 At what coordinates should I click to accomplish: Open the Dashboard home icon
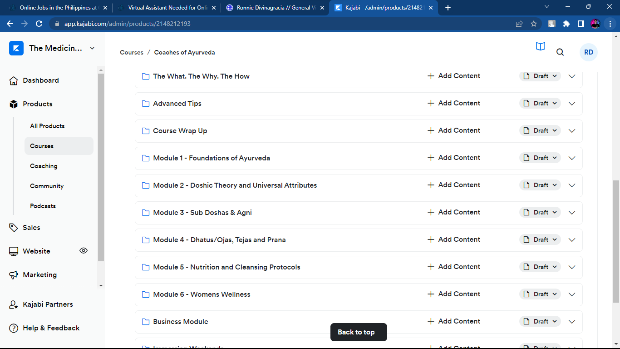14,80
